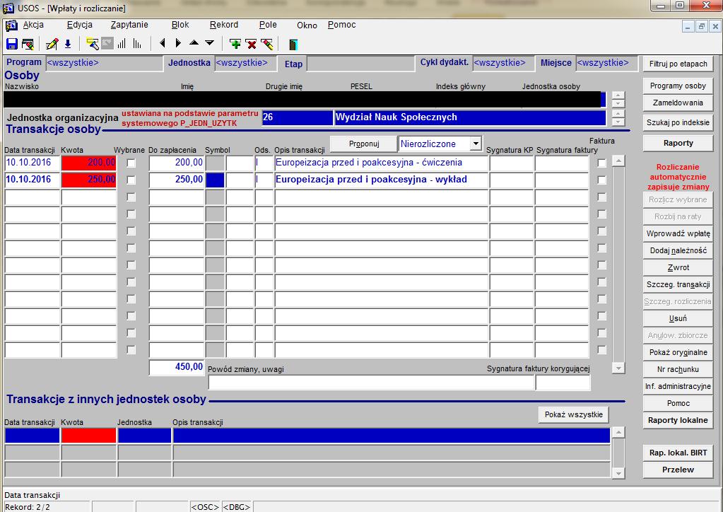The height and width of the screenshot is (512, 723).
Task: Click the Przelew button
Action: [x=678, y=470]
